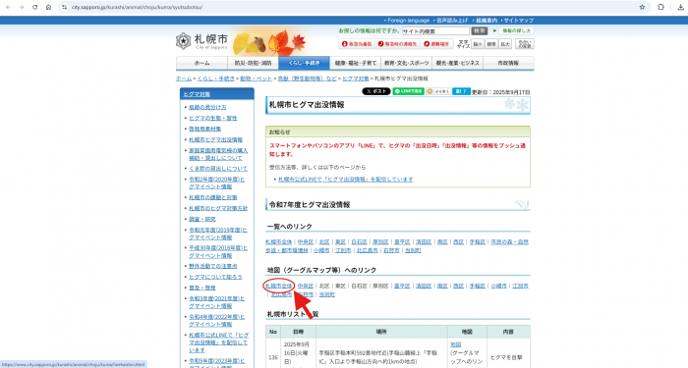Open 啓発用素材集 in the sidebar

(x=204, y=129)
